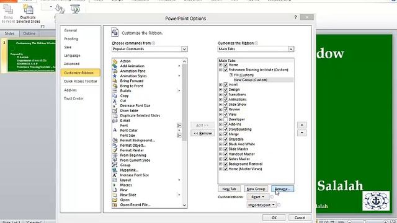
Task: Expand the FTI (Custom) group node
Action: (231, 75)
